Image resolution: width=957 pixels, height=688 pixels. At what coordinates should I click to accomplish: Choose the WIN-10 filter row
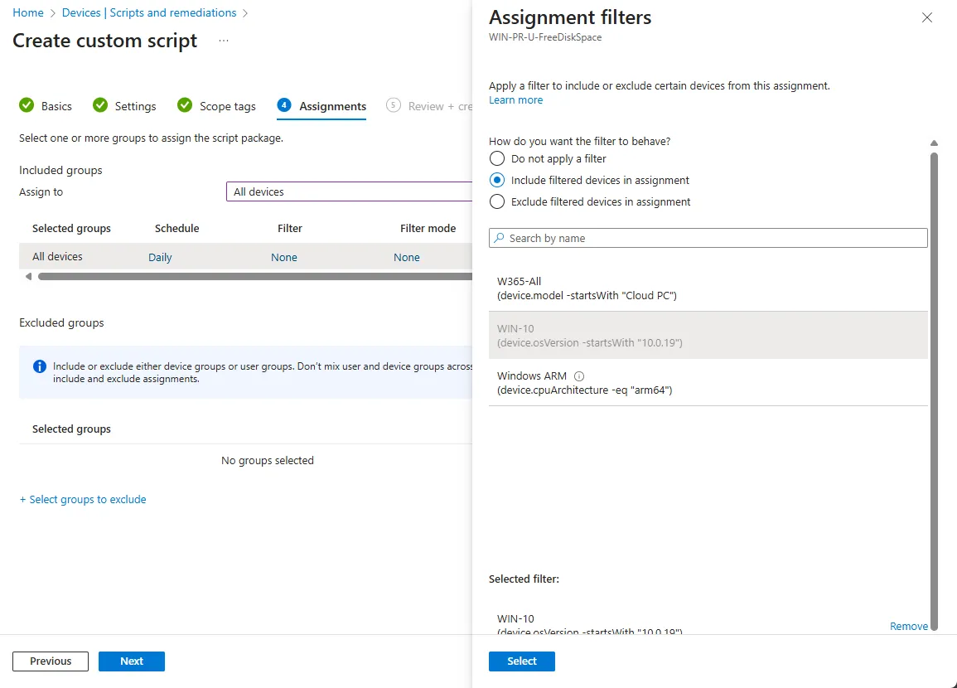tap(708, 335)
